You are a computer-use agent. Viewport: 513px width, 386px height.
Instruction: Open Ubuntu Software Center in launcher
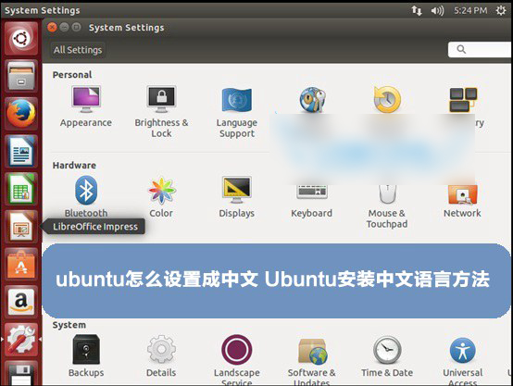(21, 264)
